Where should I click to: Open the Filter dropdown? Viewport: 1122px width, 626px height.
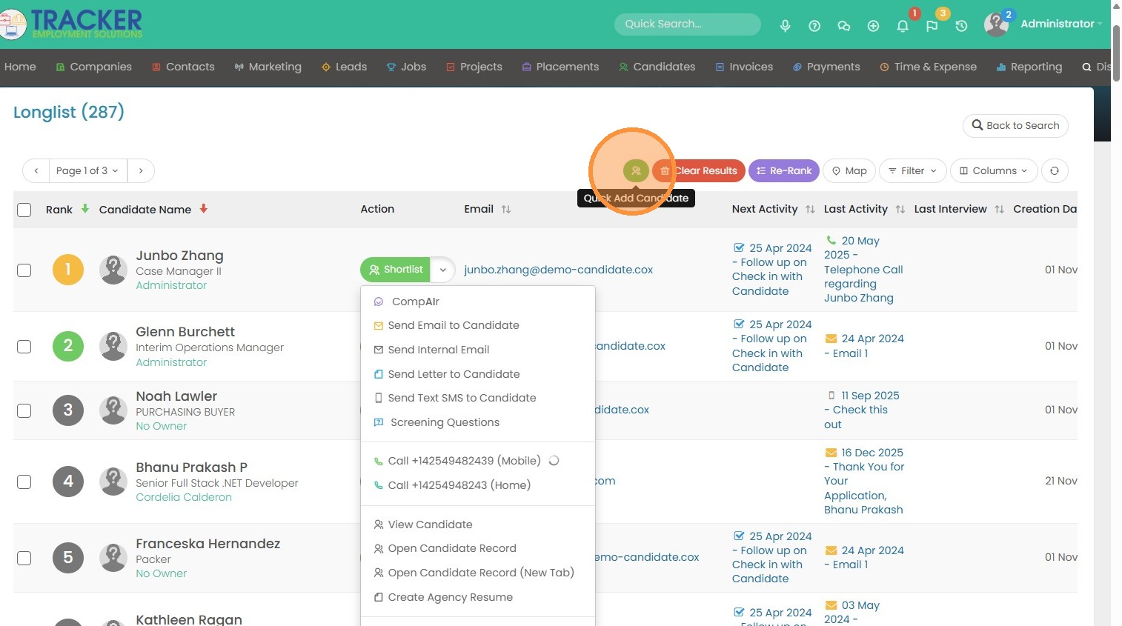tap(913, 170)
